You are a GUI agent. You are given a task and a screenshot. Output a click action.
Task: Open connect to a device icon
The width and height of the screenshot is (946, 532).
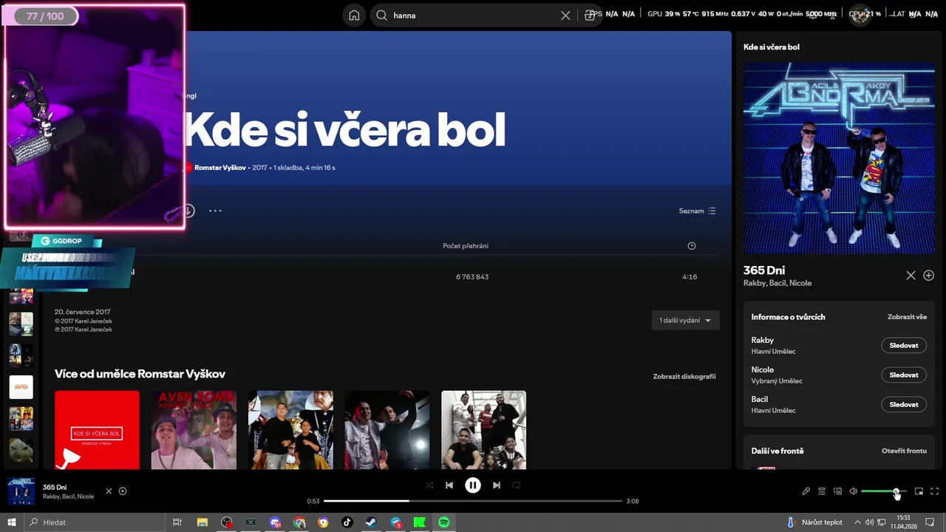click(837, 491)
